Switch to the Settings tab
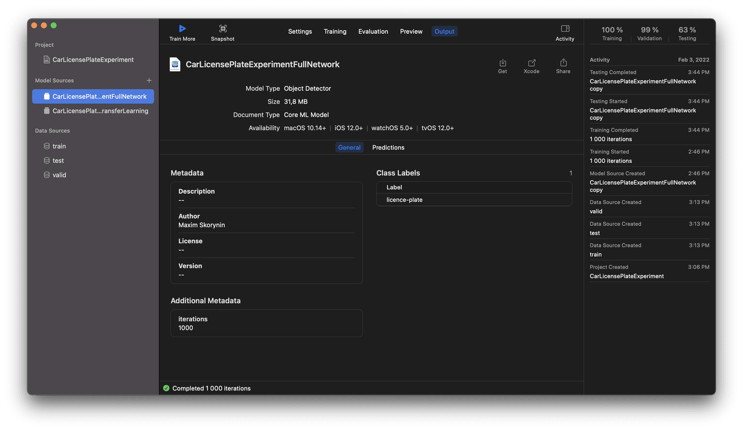This screenshot has width=743, height=431. (300, 31)
